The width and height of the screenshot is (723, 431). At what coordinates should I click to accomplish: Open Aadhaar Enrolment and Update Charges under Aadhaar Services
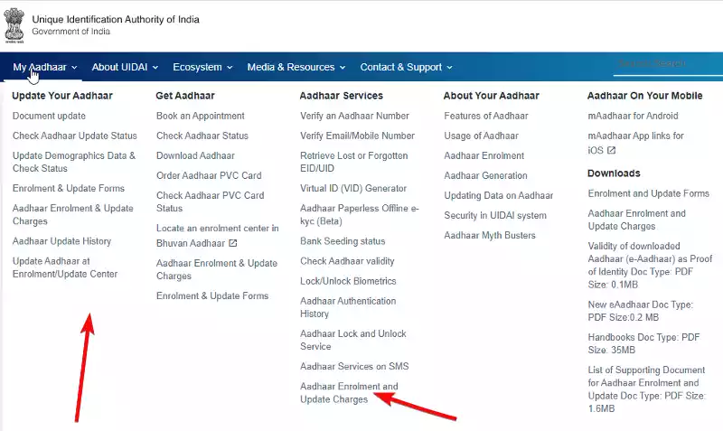(x=349, y=393)
